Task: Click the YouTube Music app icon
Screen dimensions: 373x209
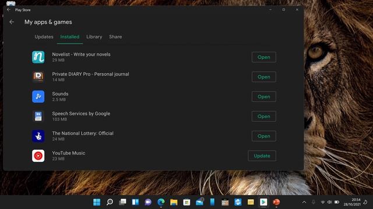Action: (38, 156)
